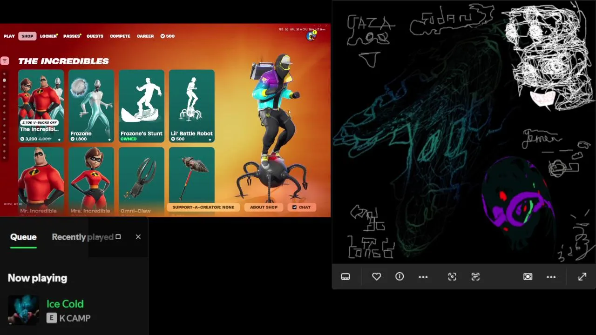Screen dimensions: 596x335
Task: Open image info in photo viewer
Action: coord(400,277)
